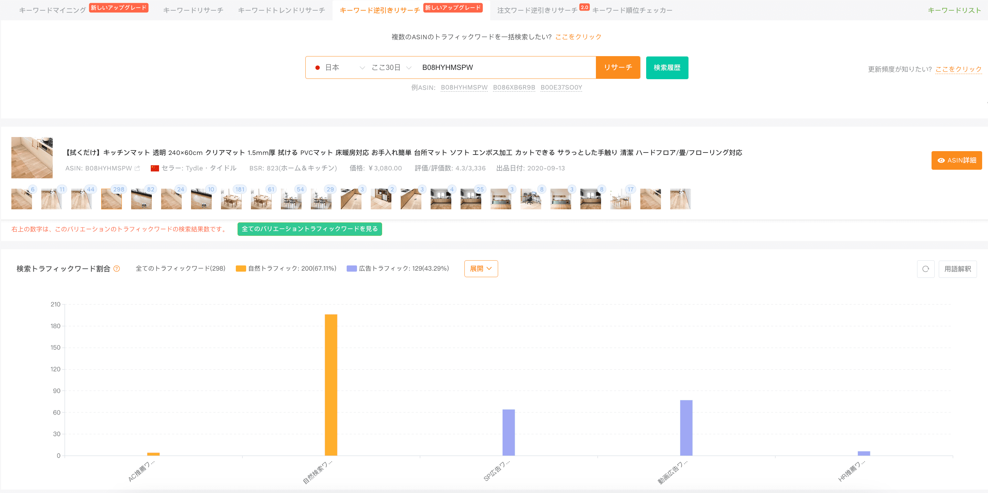Screen dimensions: 988x493
Task: Select variation thumbnail with badge 44
Action: [x=82, y=199]
